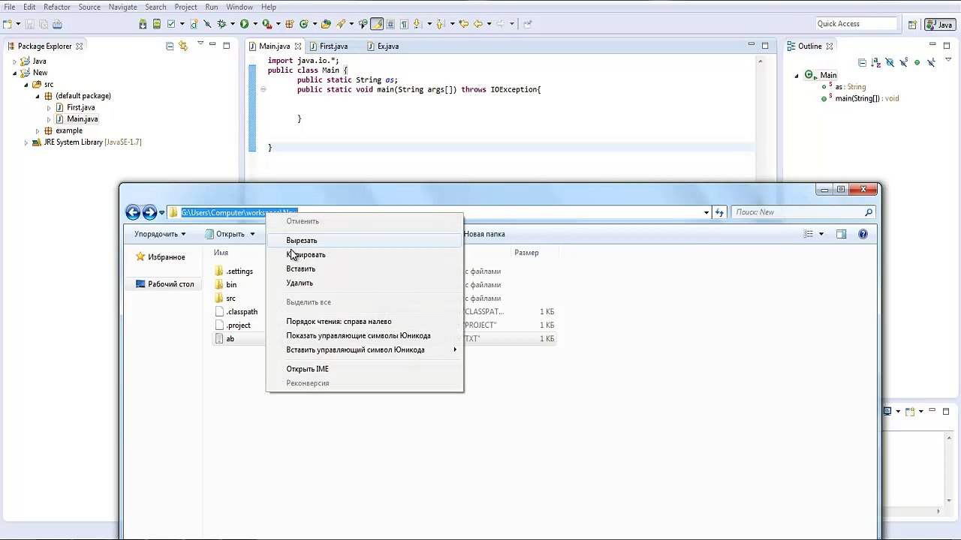Toggle Mark Occurrences highlighter icon
Image resolution: width=961 pixels, height=540 pixels.
(x=377, y=24)
